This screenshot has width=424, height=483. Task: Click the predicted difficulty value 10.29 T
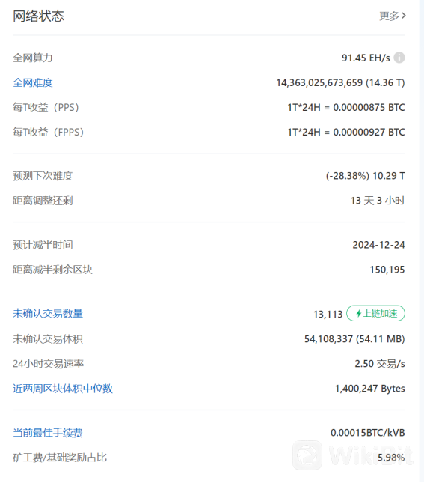tap(389, 176)
